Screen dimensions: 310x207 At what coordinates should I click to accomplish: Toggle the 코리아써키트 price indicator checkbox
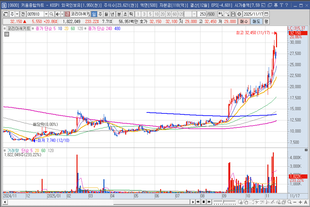click(x=5, y=28)
